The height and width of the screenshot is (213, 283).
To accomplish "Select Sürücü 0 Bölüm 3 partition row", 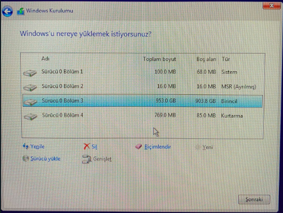I will (143, 101).
